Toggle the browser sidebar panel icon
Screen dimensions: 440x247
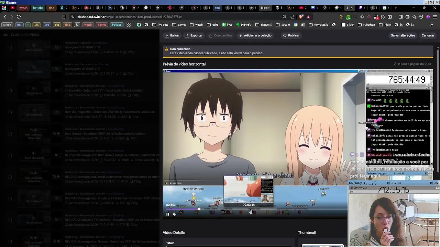[x=400, y=16]
